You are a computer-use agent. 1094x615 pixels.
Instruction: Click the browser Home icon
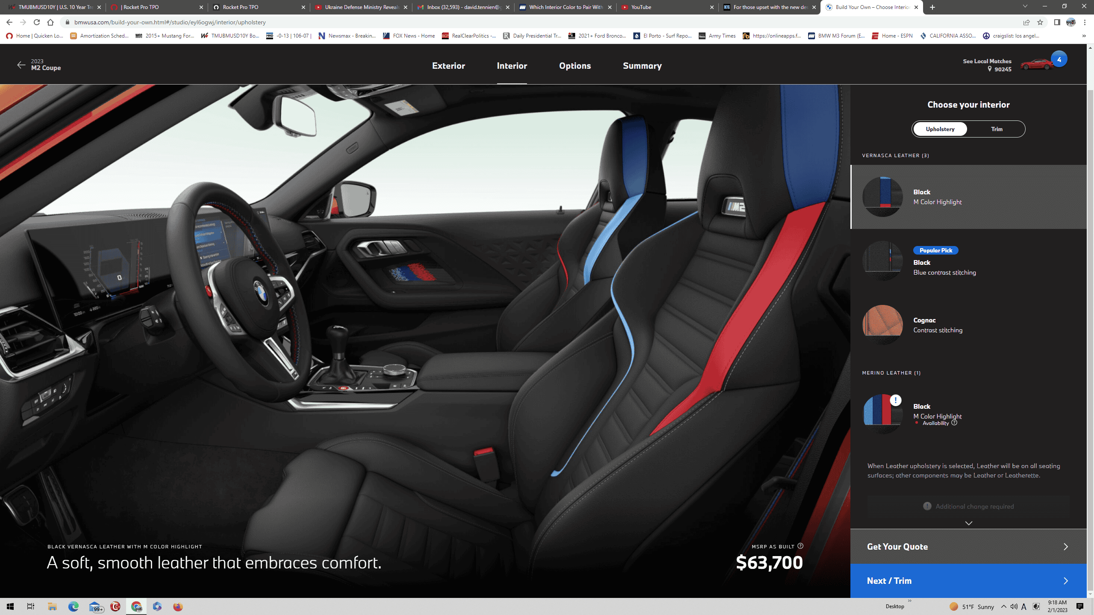50,22
